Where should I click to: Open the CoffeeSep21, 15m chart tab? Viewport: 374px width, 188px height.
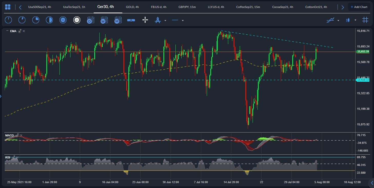(x=248, y=7)
